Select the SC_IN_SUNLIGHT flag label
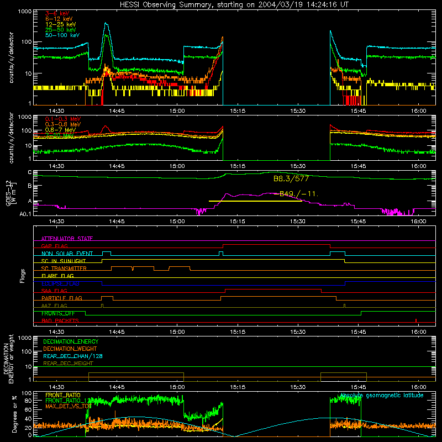442x442 pixels. click(x=64, y=261)
